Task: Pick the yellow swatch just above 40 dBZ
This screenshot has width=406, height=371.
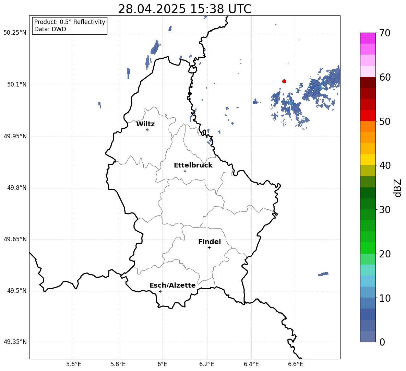Action: pyautogui.click(x=368, y=160)
